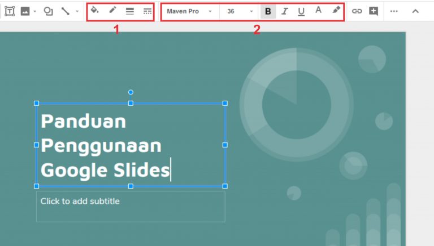This screenshot has height=246, width=434.
Task: Open the text color picker
Action: click(318, 11)
